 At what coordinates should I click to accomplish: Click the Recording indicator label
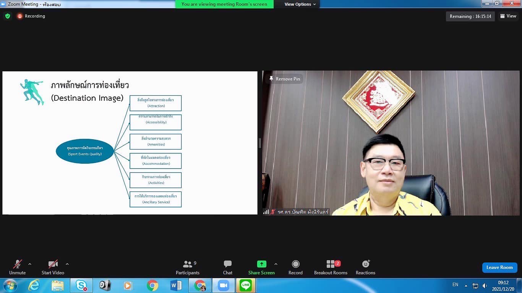pos(34,16)
